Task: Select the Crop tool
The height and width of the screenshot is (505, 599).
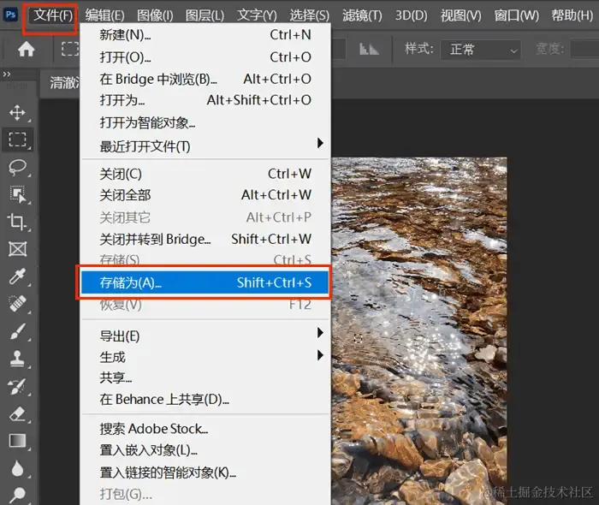Action: pyautogui.click(x=17, y=222)
